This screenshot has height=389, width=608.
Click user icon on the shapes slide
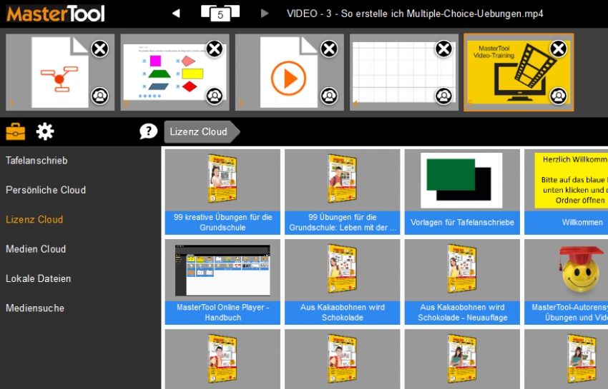coord(215,96)
